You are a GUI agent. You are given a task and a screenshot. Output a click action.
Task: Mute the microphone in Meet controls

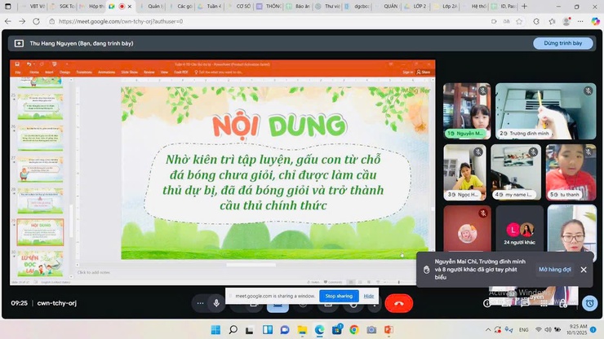216,303
